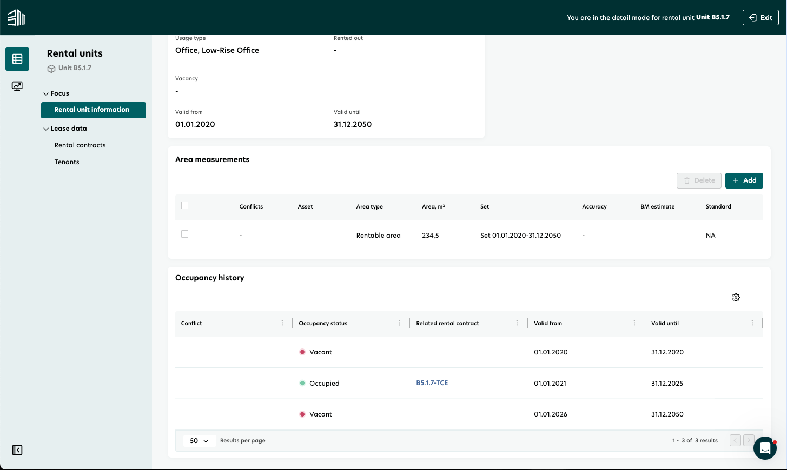The width and height of the screenshot is (787, 470).
Task: Open Valid from column options menu
Action: [x=634, y=323]
